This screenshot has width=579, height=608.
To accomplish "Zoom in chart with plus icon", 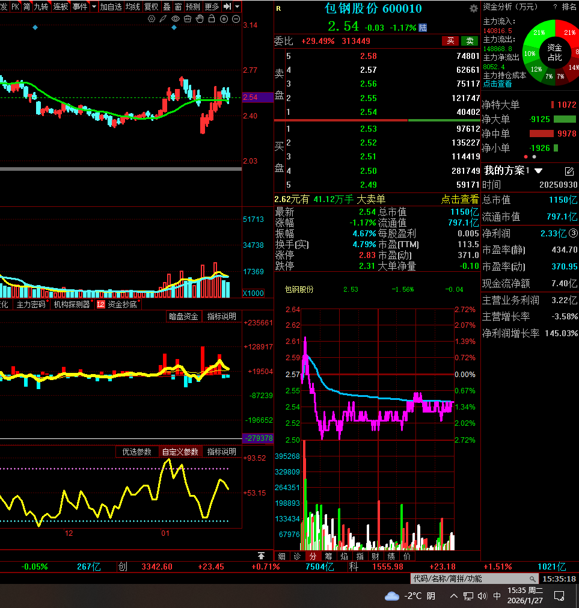I will pos(224,19).
